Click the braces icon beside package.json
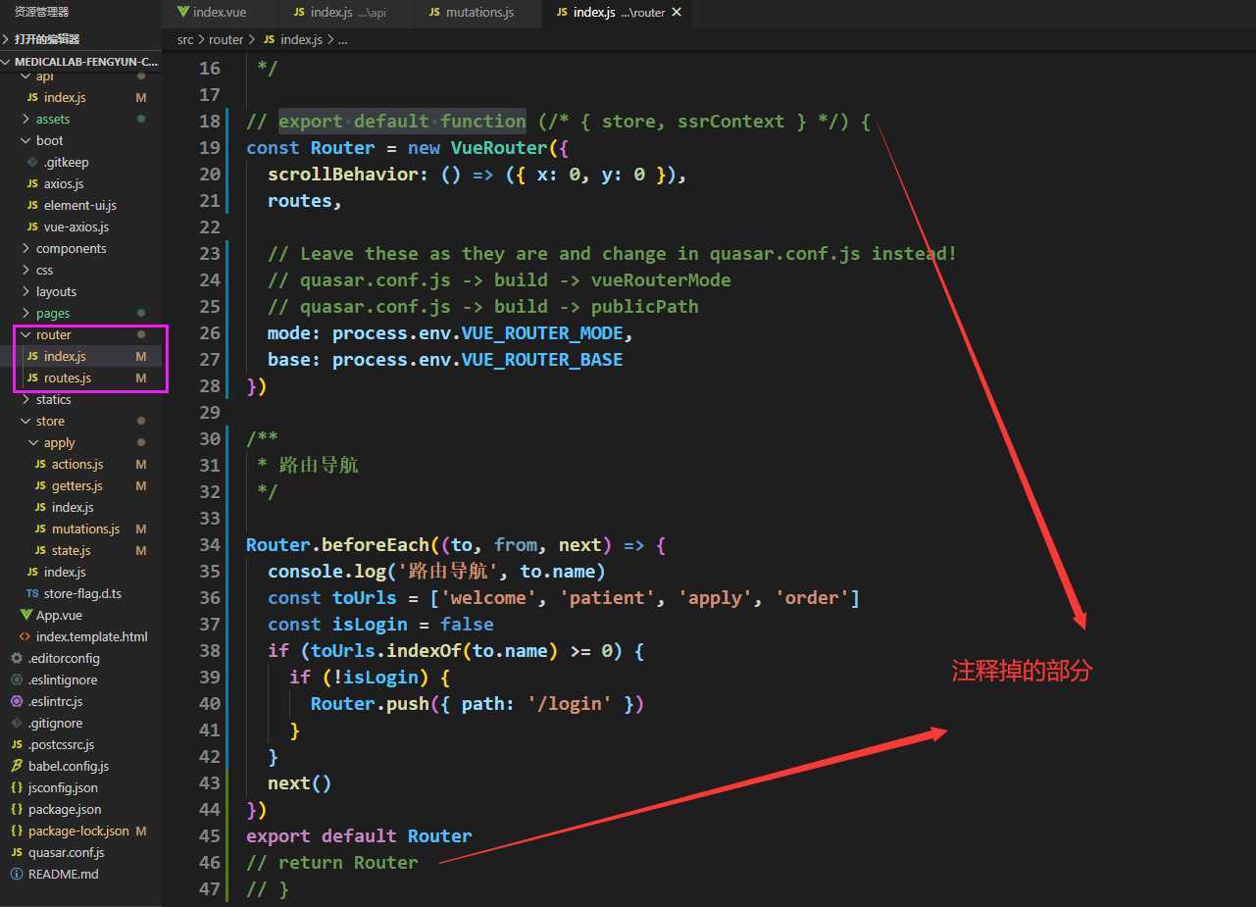 pos(17,809)
